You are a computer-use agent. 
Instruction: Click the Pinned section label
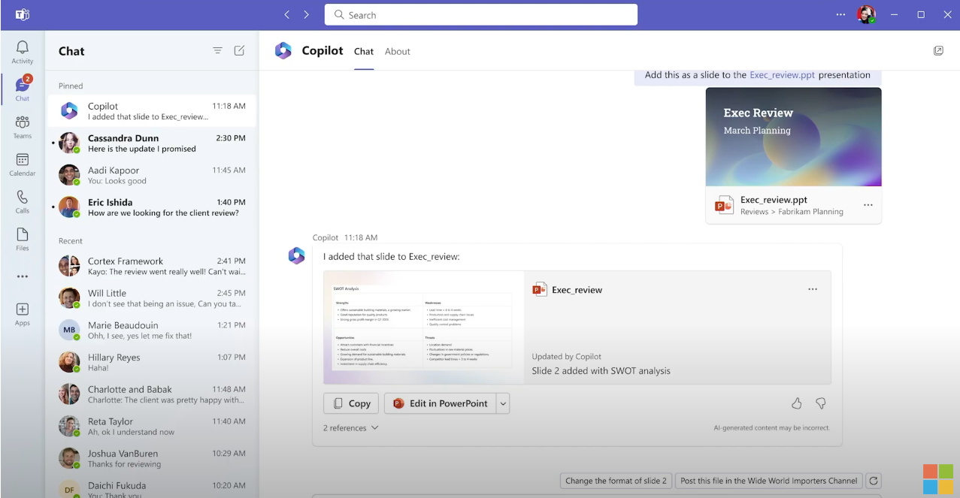pyautogui.click(x=71, y=86)
